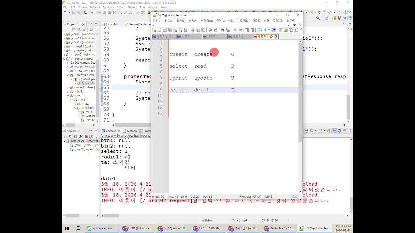Click UTF-8 encoding in Notepad++ status bar
The width and height of the screenshot is (415, 233).
[x=269, y=197]
